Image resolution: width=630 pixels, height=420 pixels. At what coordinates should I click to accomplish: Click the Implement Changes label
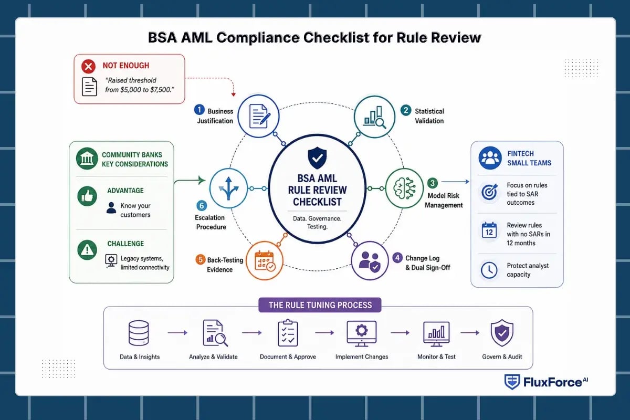pyautogui.click(x=362, y=357)
